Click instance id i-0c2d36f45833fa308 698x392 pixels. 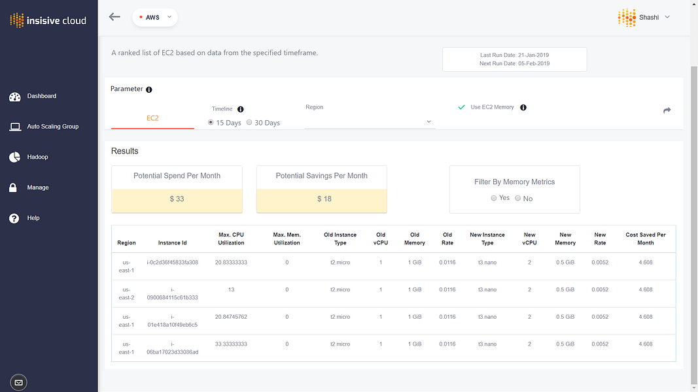click(172, 262)
